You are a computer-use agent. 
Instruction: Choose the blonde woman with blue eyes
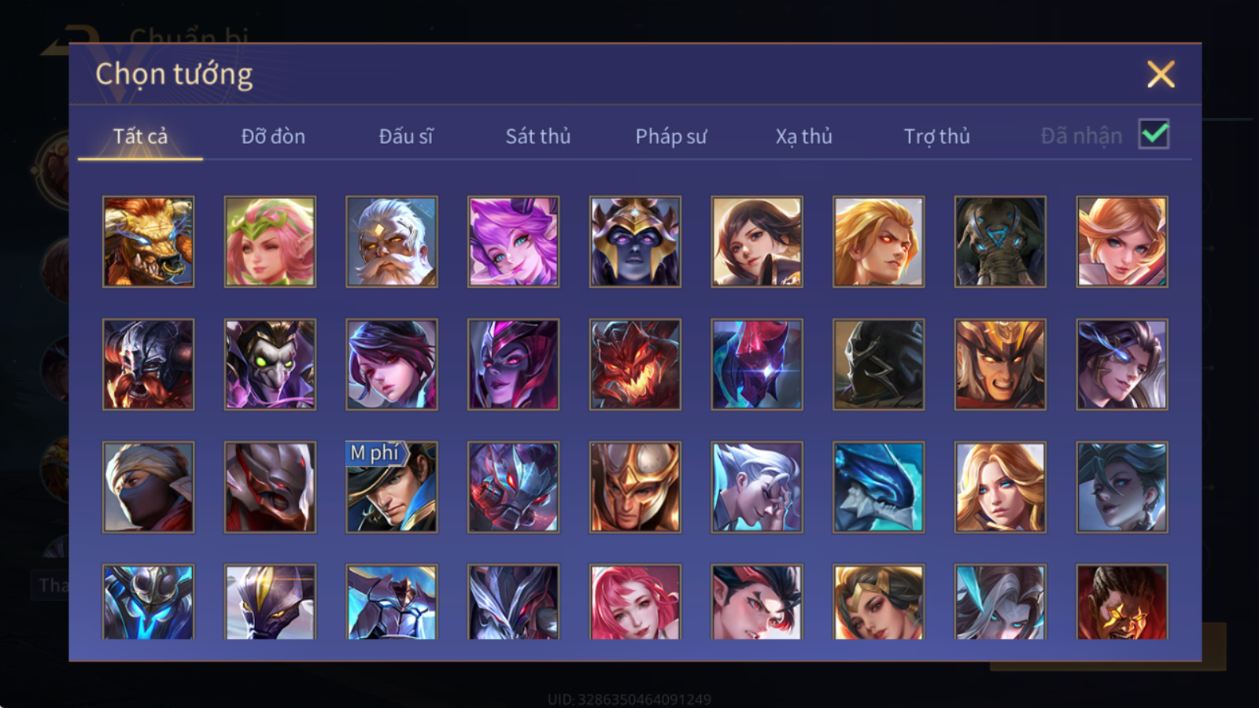tap(1000, 487)
